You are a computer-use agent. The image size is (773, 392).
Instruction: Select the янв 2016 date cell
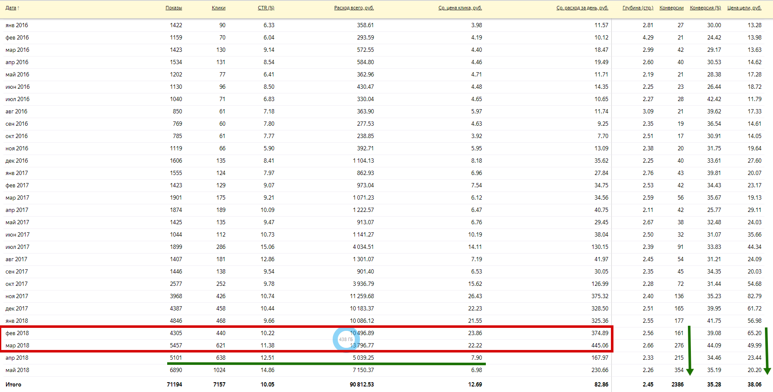pos(17,25)
